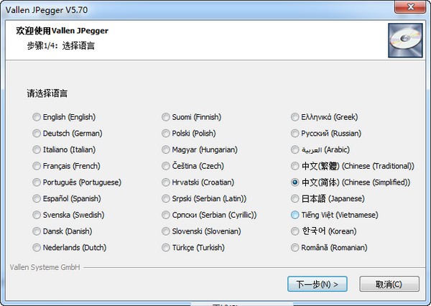The height and width of the screenshot is (306, 431).
Task: Select Italiano (Italian) radio button
Action: [37, 149]
